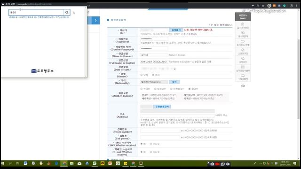Click the red record button in recorder bar
Viewport: 301px width, 169px height.
click(217, 164)
